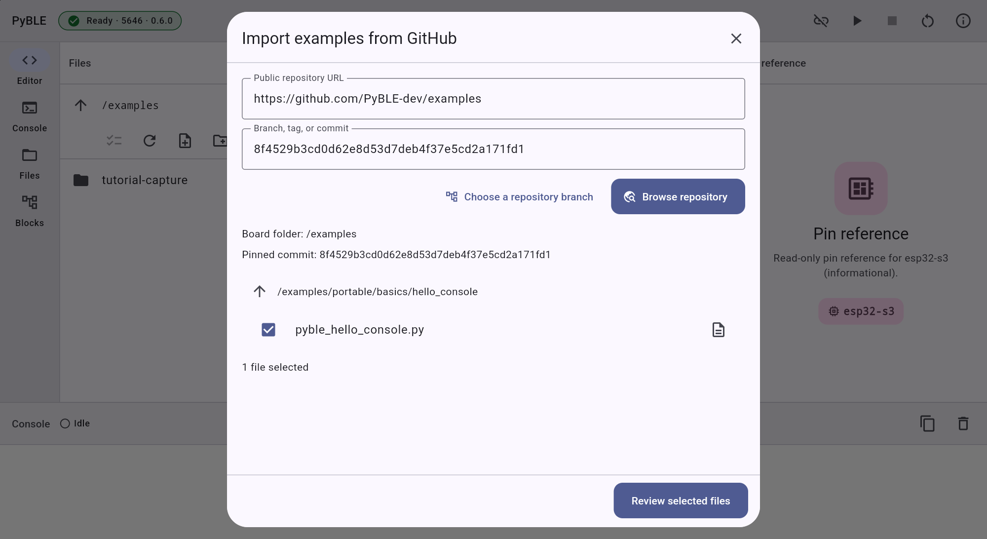The height and width of the screenshot is (539, 987).
Task: Focus the Public repository URL field
Action: (493, 99)
